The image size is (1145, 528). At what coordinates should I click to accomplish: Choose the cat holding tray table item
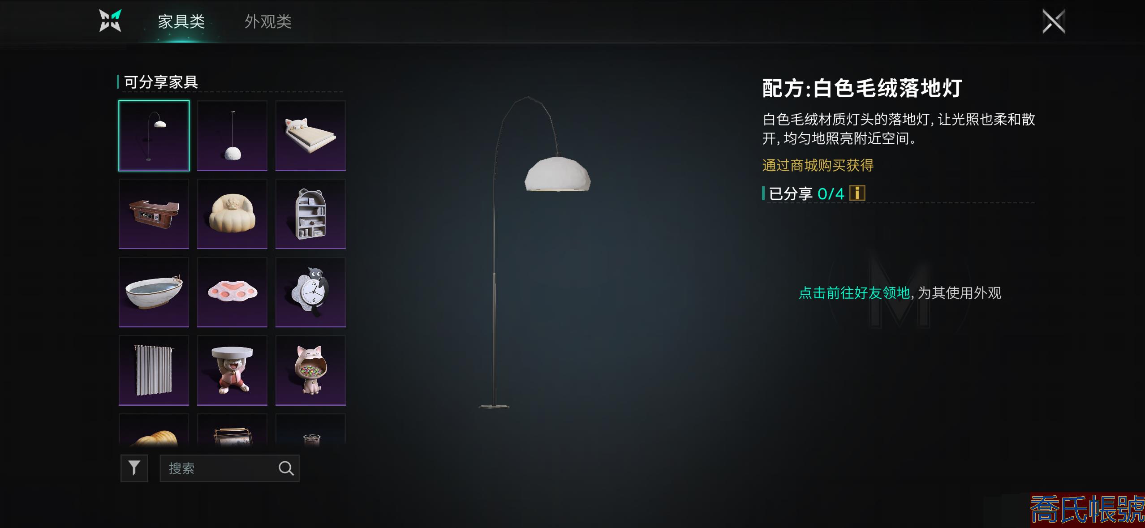232,370
